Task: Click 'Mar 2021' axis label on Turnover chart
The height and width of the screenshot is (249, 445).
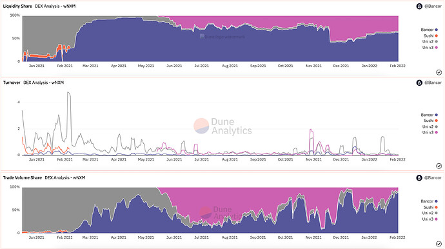Action: 90,159
